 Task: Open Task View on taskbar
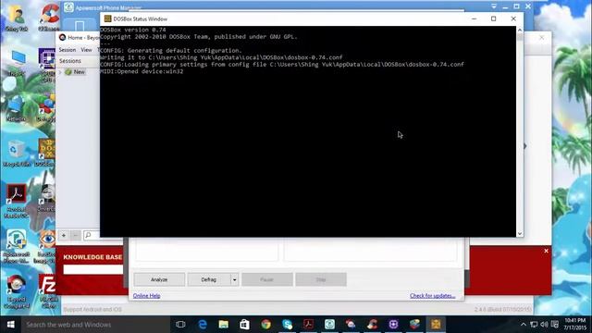click(180, 325)
